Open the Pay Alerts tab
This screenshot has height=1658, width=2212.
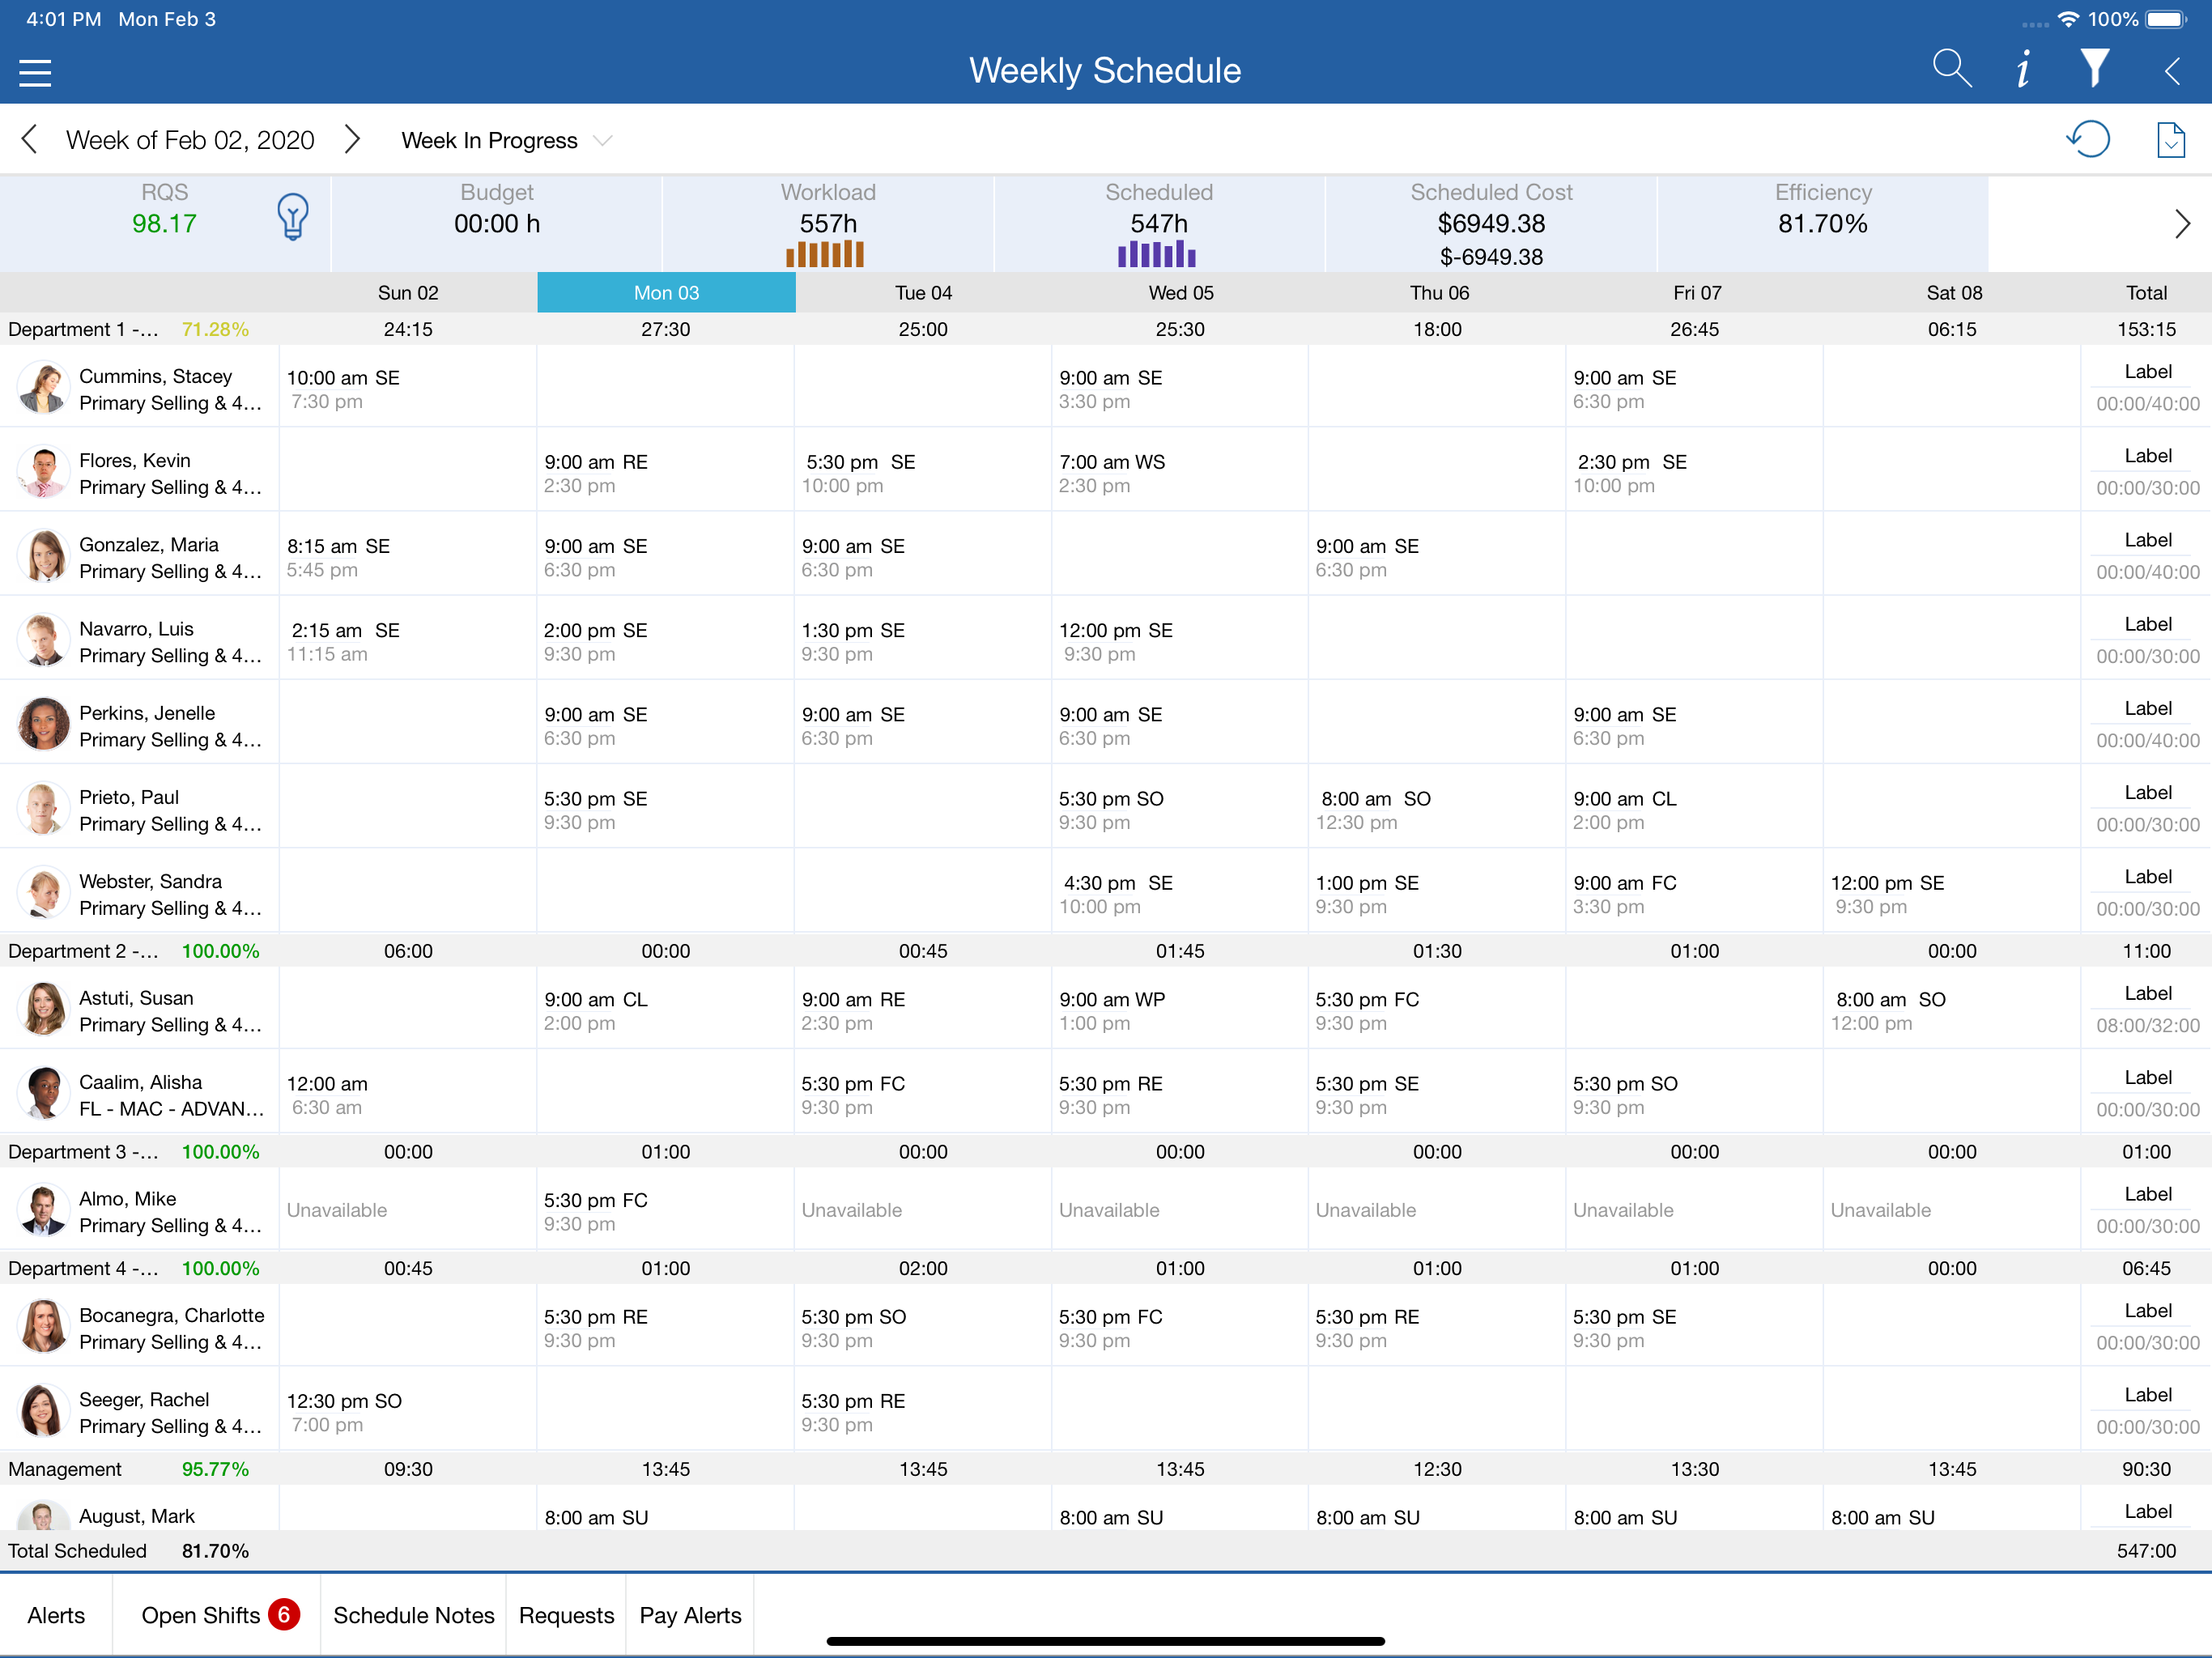[690, 1615]
